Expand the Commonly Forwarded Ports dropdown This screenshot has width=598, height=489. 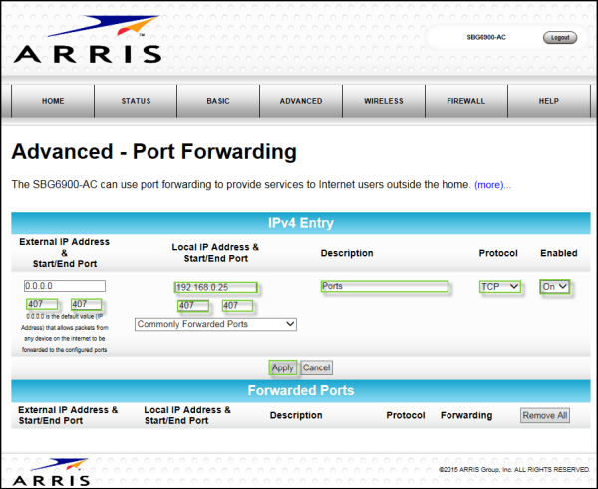[x=215, y=324]
